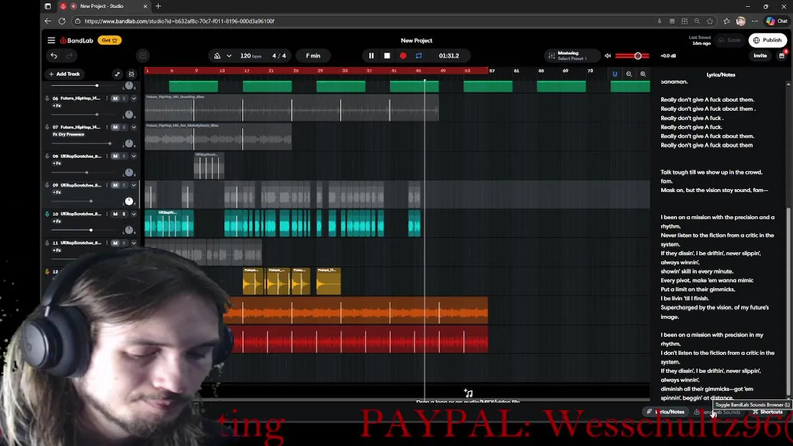Click the Publish button

click(767, 40)
